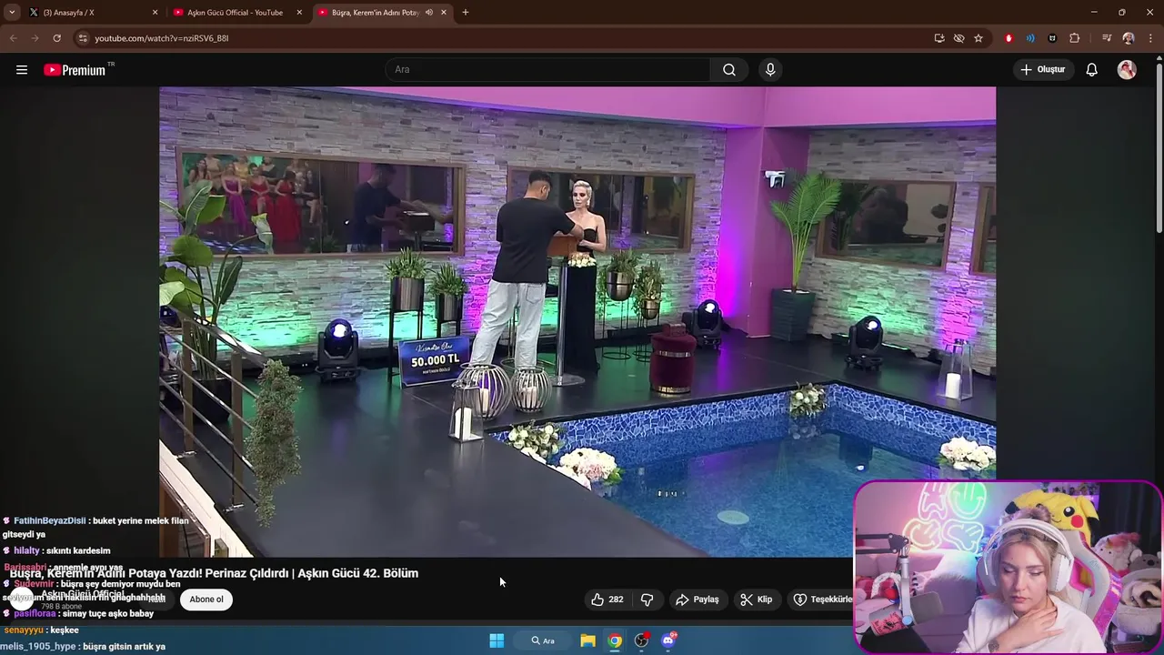The height and width of the screenshot is (655, 1164).
Task: Open Chrome profile avatar
Action: click(1129, 38)
